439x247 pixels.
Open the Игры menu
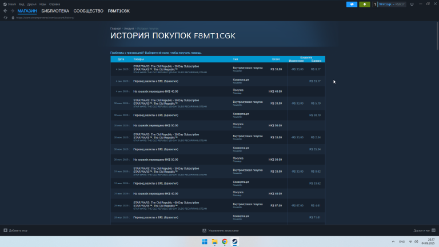pyautogui.click(x=42, y=4)
